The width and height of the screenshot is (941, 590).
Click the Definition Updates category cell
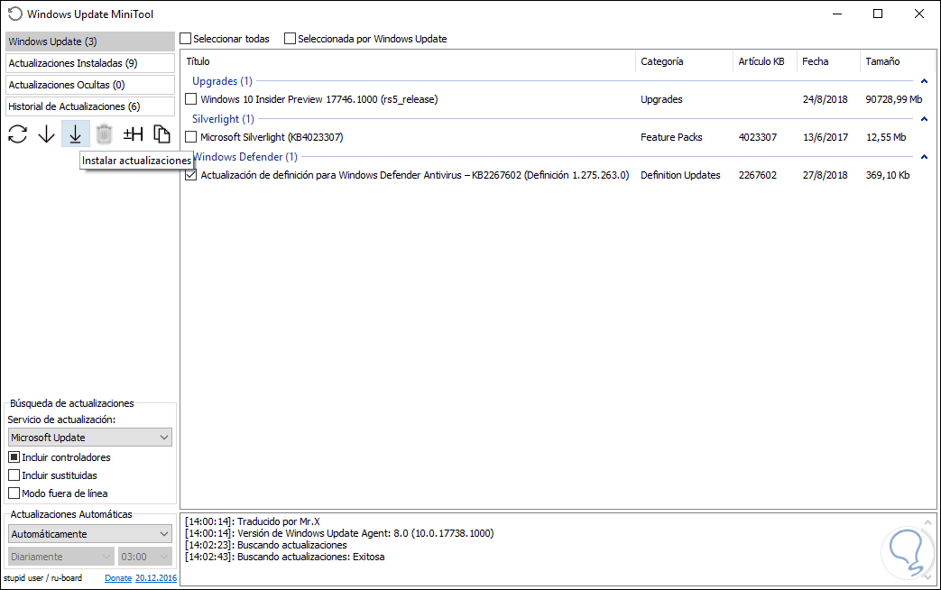pyautogui.click(x=680, y=175)
